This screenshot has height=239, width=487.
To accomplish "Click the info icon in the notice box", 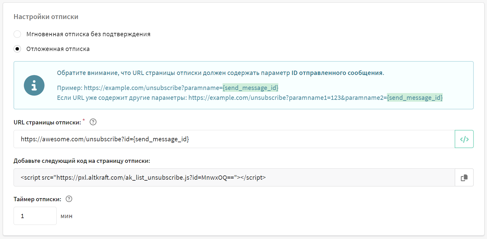I will tap(34, 85).
